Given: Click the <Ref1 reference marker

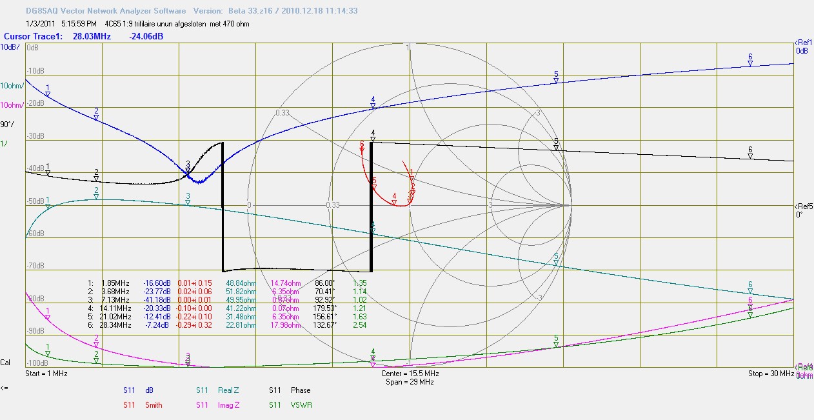Looking at the screenshot, I should coord(804,43).
